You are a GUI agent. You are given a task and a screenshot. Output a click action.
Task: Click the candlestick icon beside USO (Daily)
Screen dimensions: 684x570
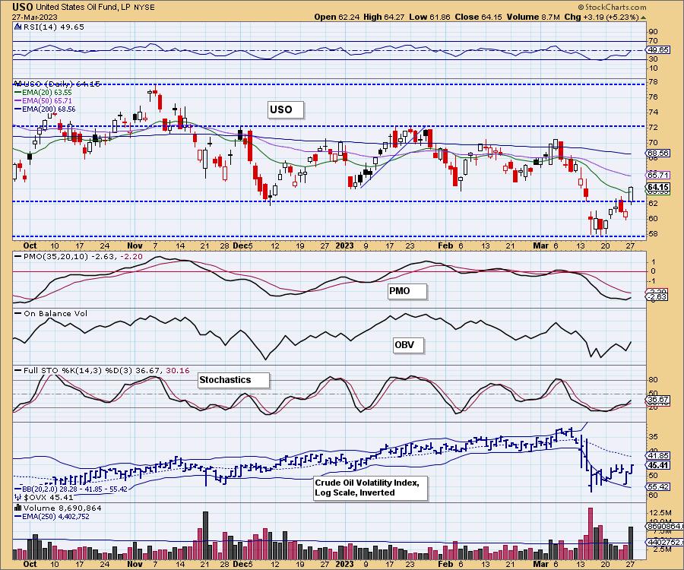pos(18,84)
